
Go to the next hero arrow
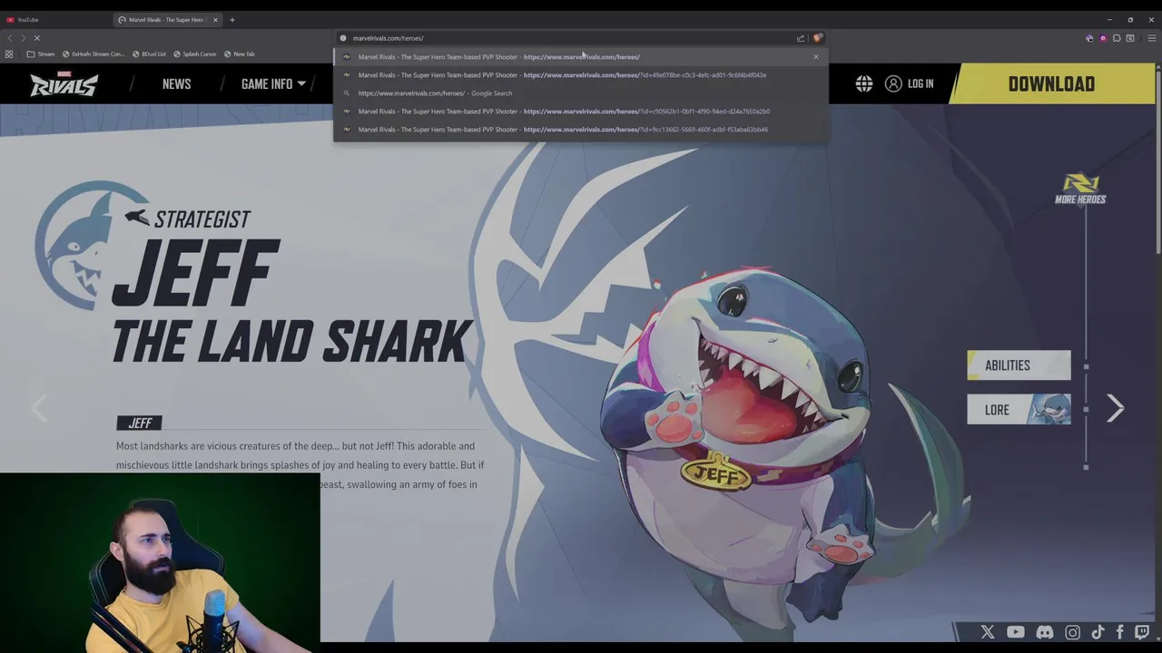tap(1116, 408)
